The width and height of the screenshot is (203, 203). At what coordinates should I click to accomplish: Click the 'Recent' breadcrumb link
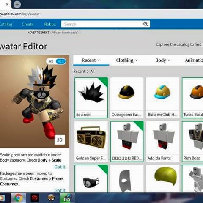[x=80, y=71]
